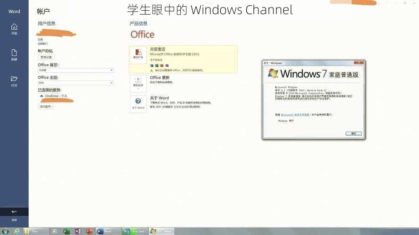419x235 pixels.
Task: Click the Microsoft Office 家庭和学生版 2016 text
Action: coord(175,54)
